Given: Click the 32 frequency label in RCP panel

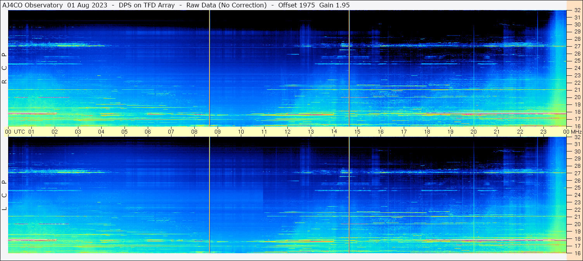Looking at the screenshot, I should (x=577, y=10).
